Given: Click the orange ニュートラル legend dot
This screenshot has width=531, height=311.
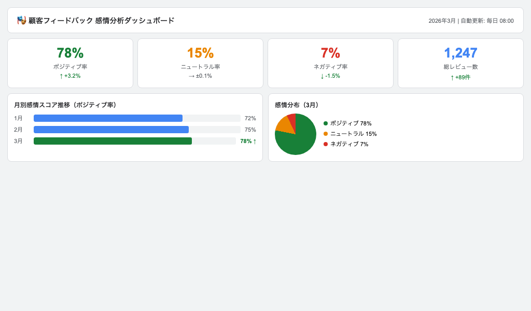Looking at the screenshot, I should pyautogui.click(x=326, y=134).
